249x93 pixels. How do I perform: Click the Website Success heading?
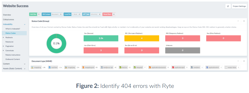click(16, 6)
